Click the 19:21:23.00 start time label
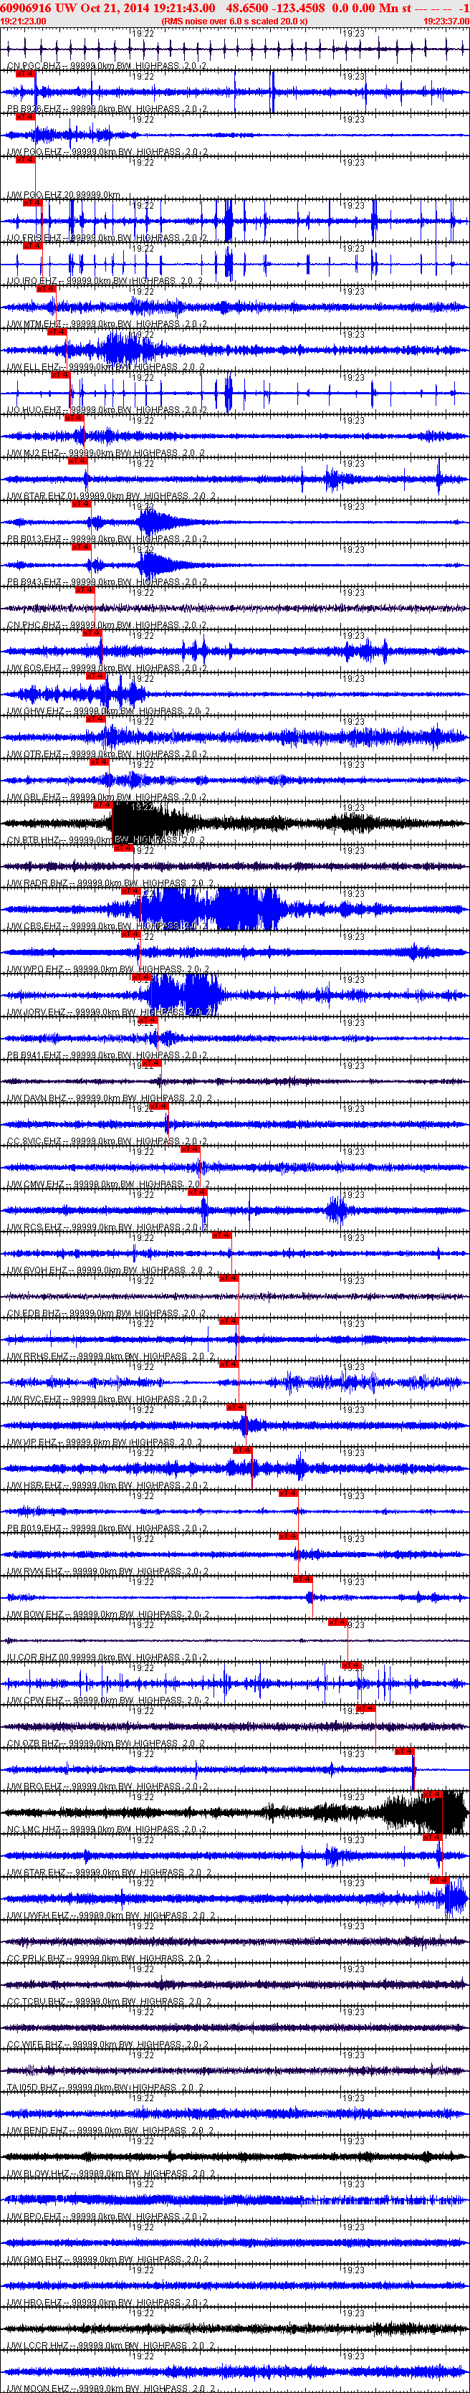 pyautogui.click(x=23, y=21)
